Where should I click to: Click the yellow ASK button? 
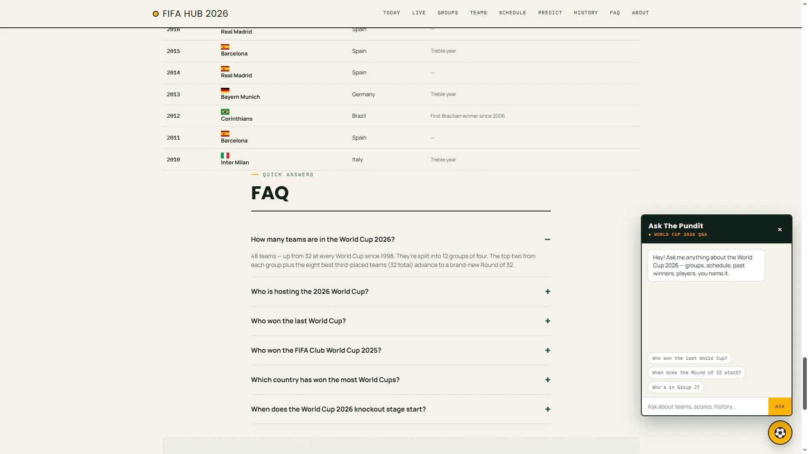tap(780, 406)
